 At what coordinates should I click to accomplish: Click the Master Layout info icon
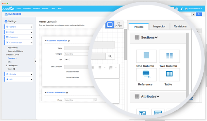coord(55,22)
